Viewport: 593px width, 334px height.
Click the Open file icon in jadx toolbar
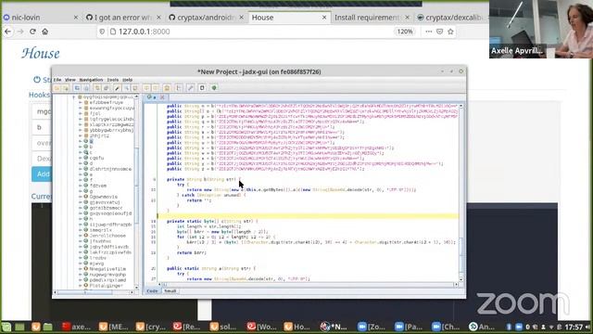click(57, 88)
